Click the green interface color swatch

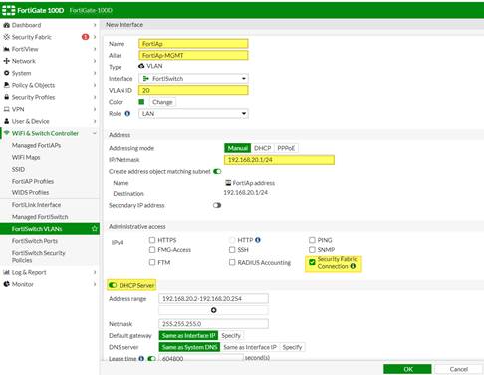pos(141,102)
